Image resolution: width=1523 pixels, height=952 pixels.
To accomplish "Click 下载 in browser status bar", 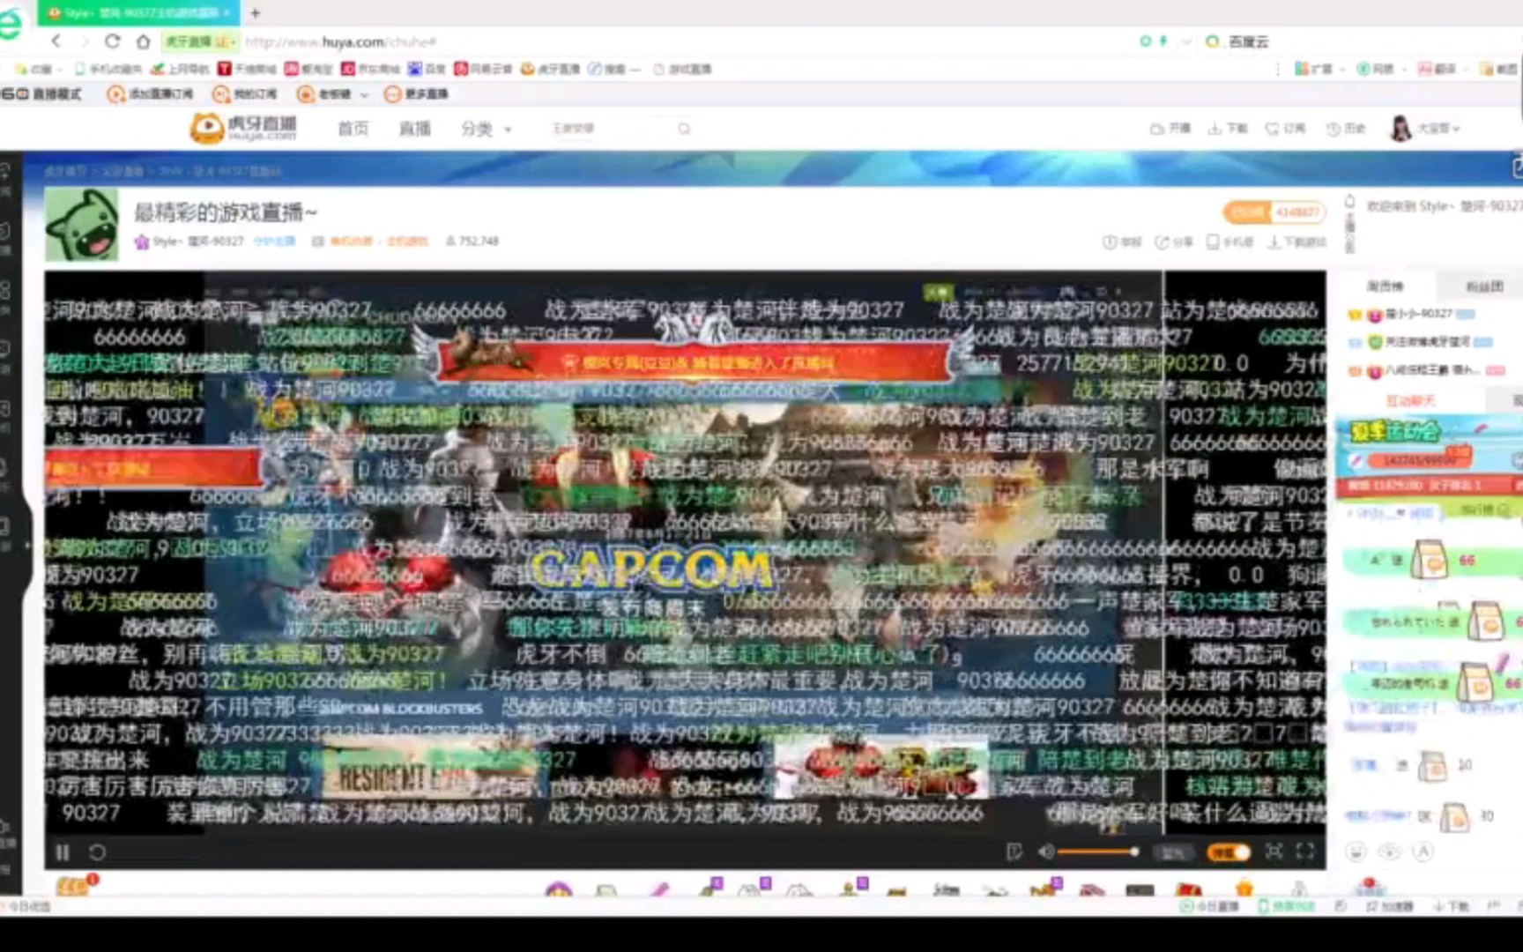I will coord(1451,905).
